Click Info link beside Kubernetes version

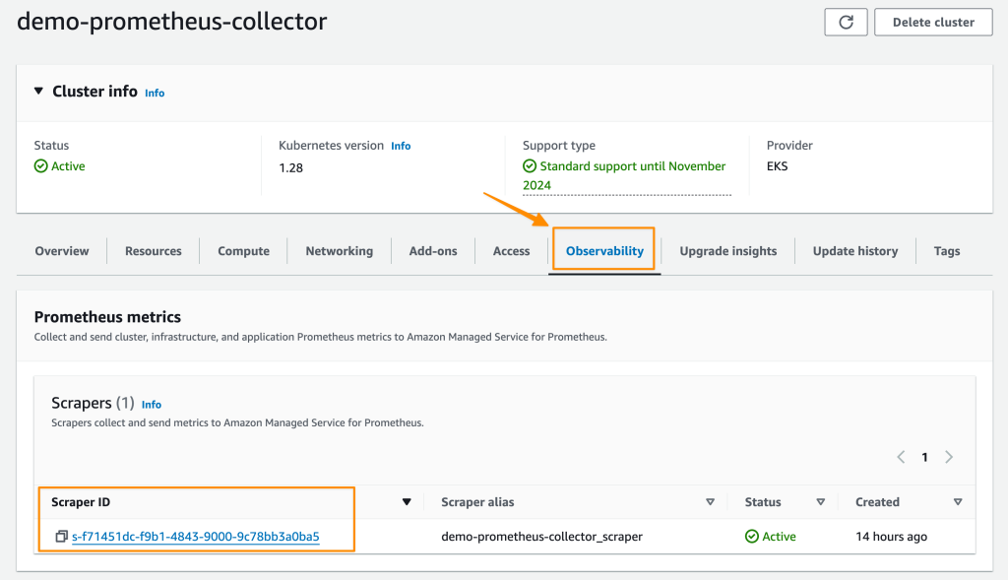(401, 146)
